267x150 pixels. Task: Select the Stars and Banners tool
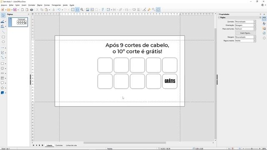(x=3, y=88)
